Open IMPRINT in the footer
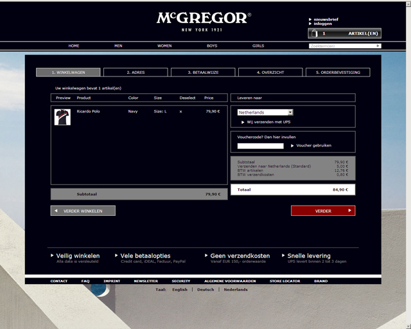Image resolution: width=411 pixels, height=329 pixels. click(112, 281)
